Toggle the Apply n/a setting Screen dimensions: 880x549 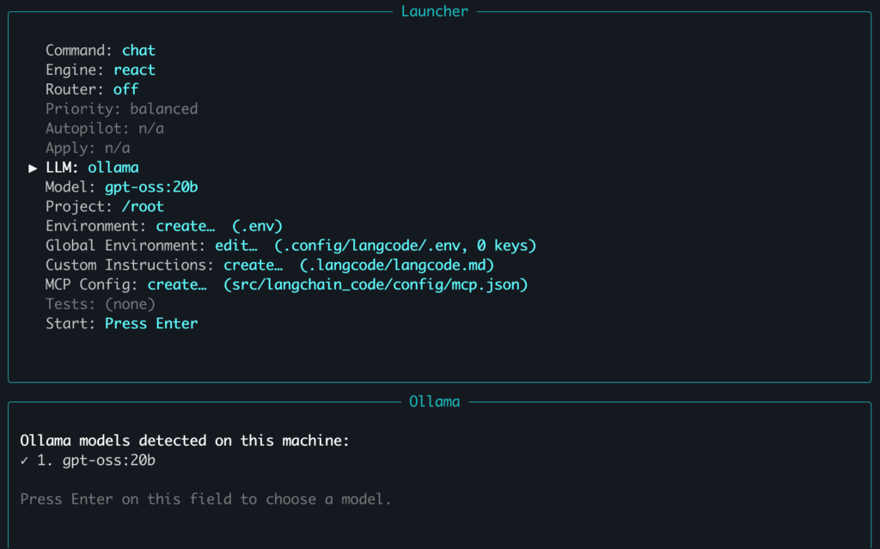(x=113, y=148)
